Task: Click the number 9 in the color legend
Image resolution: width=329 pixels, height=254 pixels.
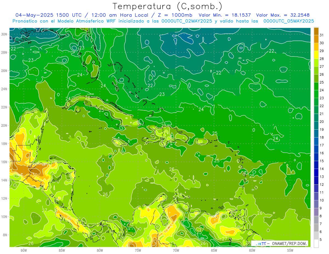Action: pyautogui.click(x=321, y=208)
